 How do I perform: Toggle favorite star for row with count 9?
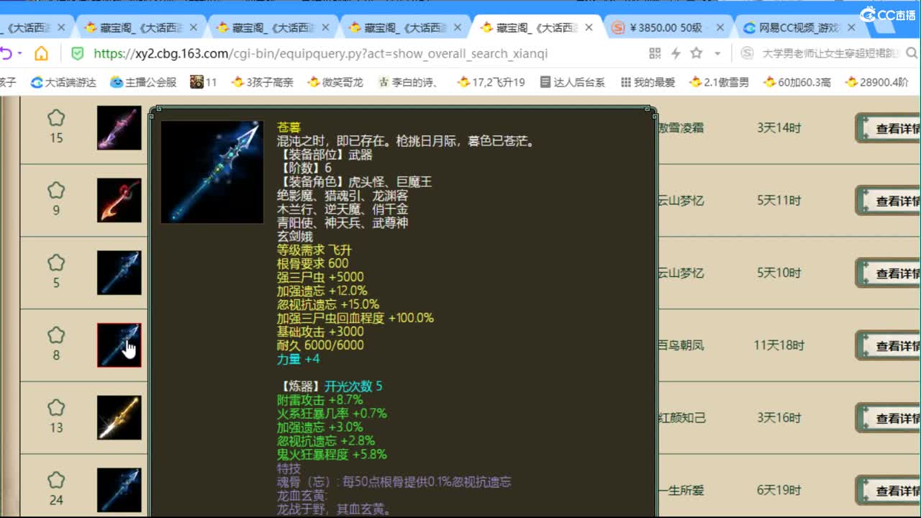[56, 191]
